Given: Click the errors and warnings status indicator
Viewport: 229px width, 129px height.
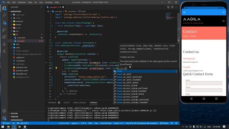Looking at the screenshot, I should (23, 123).
